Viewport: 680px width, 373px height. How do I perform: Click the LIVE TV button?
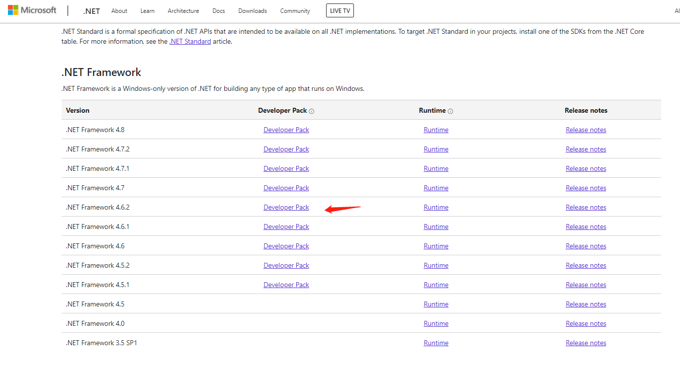tap(340, 10)
